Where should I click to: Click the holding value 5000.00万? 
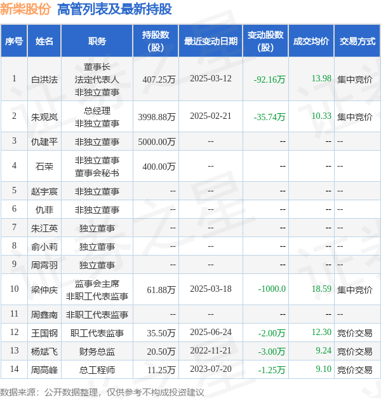(157, 141)
